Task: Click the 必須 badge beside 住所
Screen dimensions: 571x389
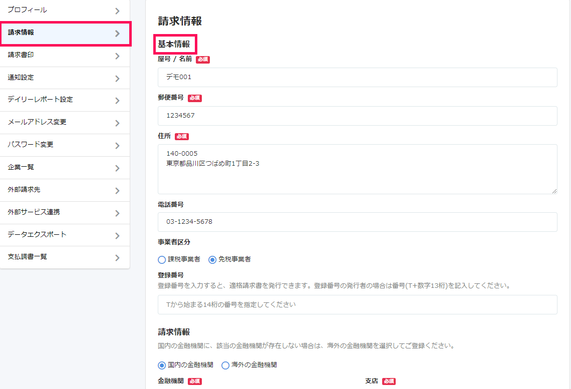Action: pos(181,137)
